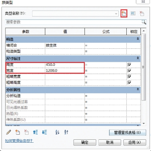This screenshot has height=151, width=151.
Task: Move parameter down with arrow icon
Action: click(x=44, y=132)
